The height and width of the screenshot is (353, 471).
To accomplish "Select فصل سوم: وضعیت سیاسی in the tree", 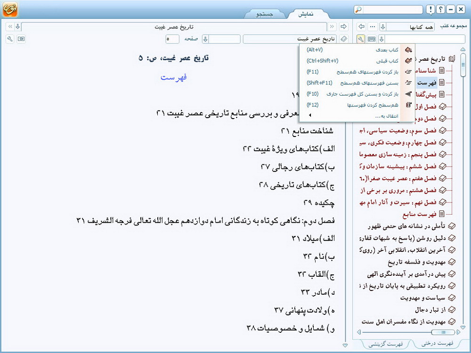I will (398, 130).
